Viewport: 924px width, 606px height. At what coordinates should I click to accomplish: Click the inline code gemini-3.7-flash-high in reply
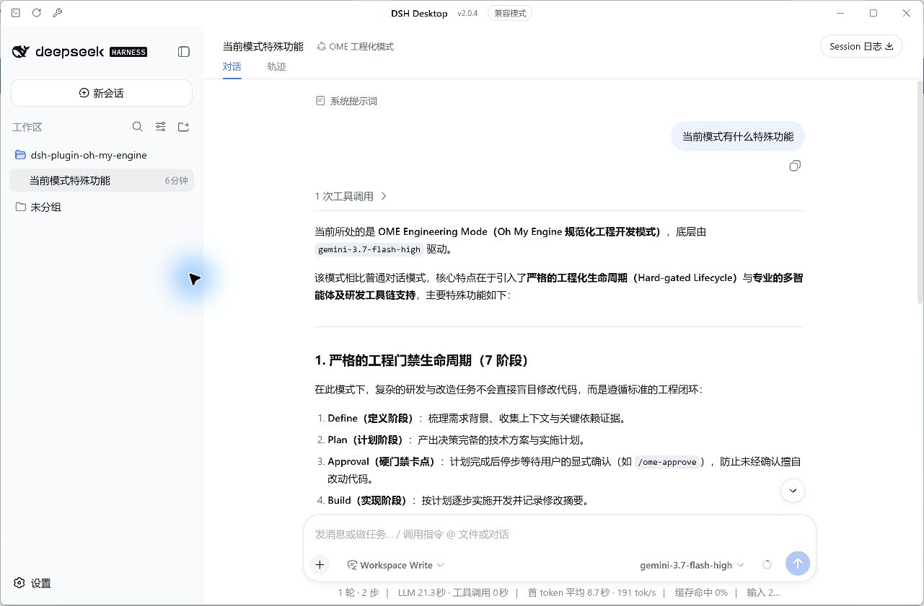coord(369,249)
